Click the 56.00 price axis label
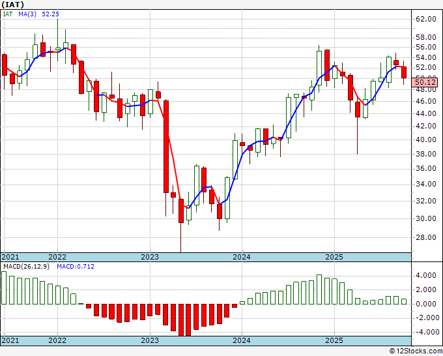443x356 pixels. click(426, 47)
